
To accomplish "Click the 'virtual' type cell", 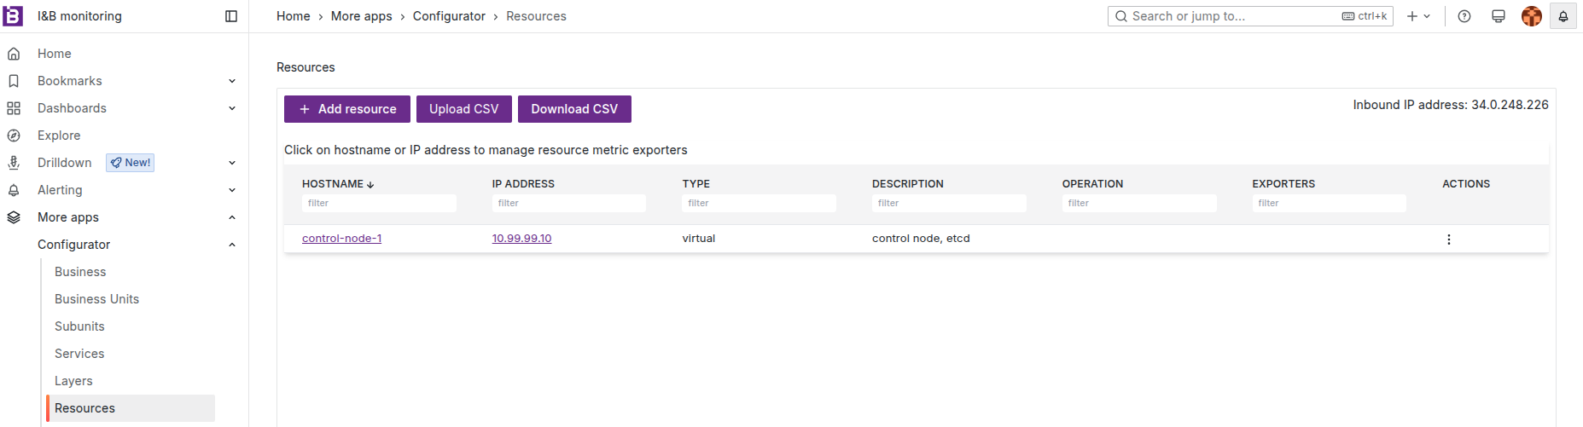I will point(699,239).
